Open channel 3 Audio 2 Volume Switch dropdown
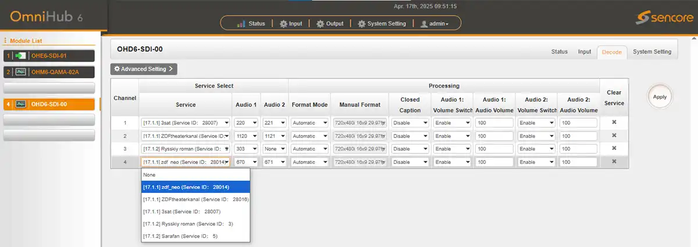This screenshot has width=698, height=247. [x=536, y=149]
